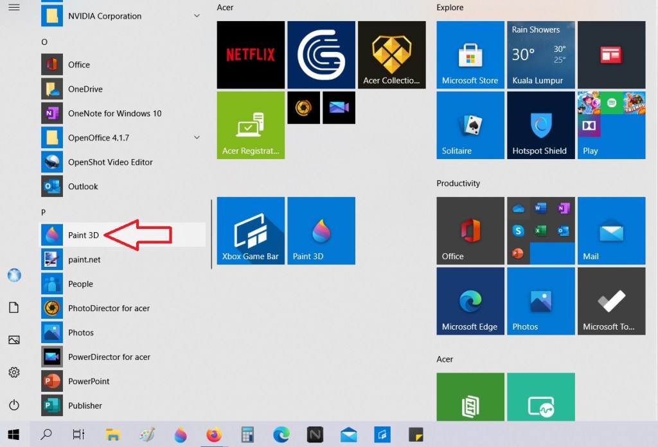Expand the Start menu hamburger navigation
The height and width of the screenshot is (447, 658).
pos(14,7)
